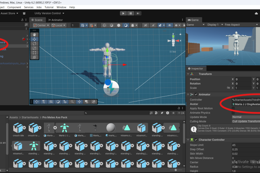The image size is (260, 173).
Task: Enable the Apply Root Motion checkbox
Action: [233, 109]
